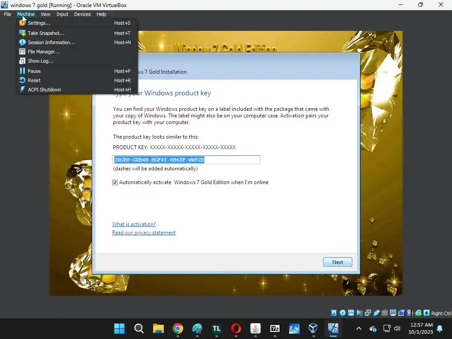This screenshot has width=452, height=339.
Task: Open the Java app taskbar icon
Action: pyautogui.click(x=256, y=328)
